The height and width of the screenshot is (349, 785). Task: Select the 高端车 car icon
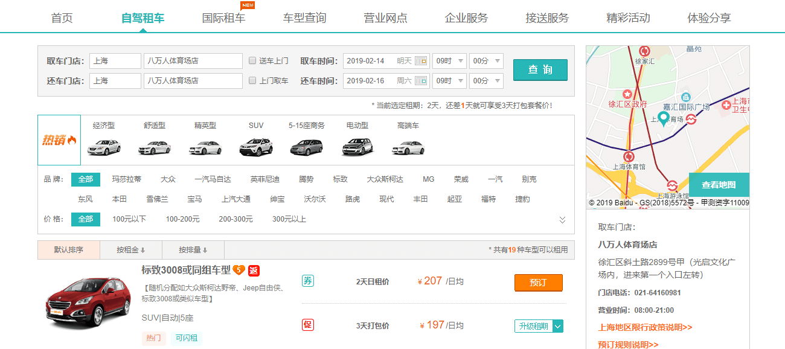pos(408,147)
